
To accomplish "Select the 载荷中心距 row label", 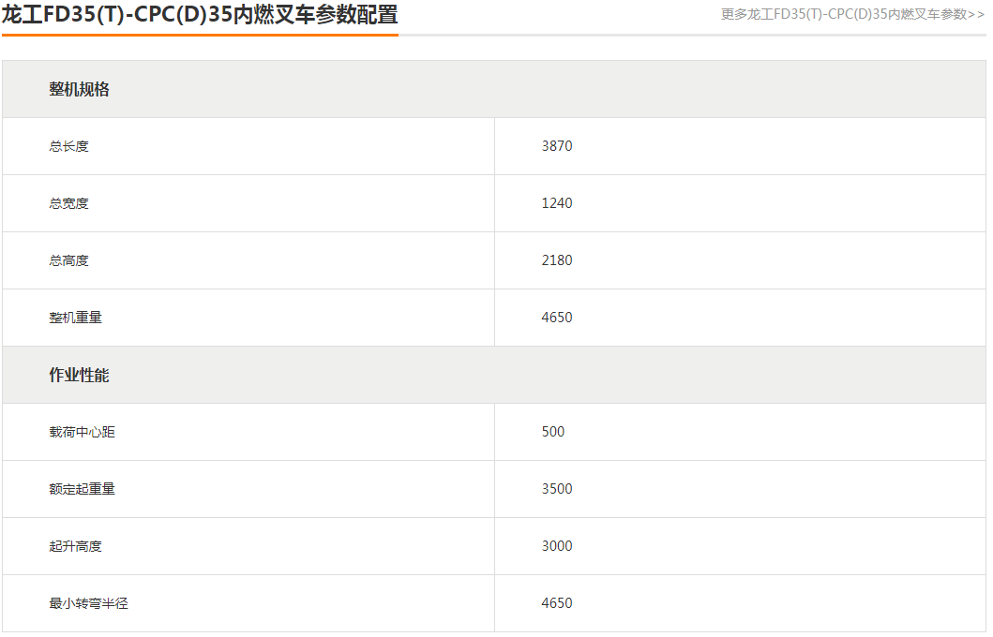I will point(83,432).
